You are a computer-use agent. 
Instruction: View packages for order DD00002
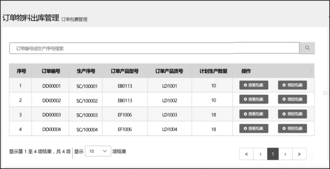pyautogui.click(x=254, y=99)
